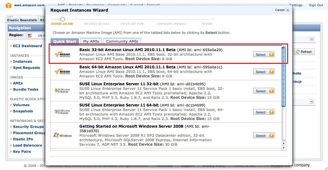This screenshot has width=328, height=170.
Task: Click Amazon logo of 32-bit Linux AMI
Action: coord(63,55)
